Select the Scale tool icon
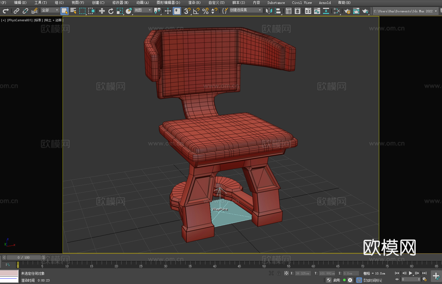Viewport: 442px width, 284px height. point(120,11)
